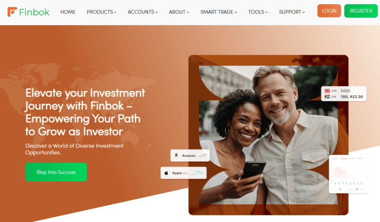Expand the PRODUCTS dropdown menu
Viewport: 380px width, 222px height.
click(x=102, y=12)
